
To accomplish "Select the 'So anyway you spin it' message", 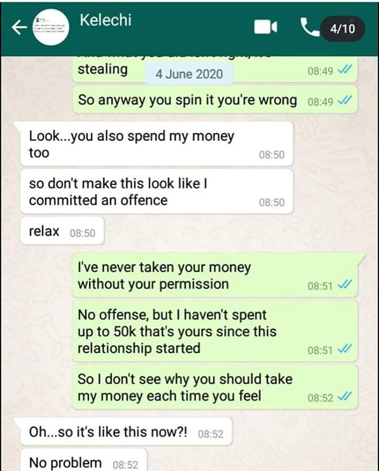I will pyautogui.click(x=215, y=100).
